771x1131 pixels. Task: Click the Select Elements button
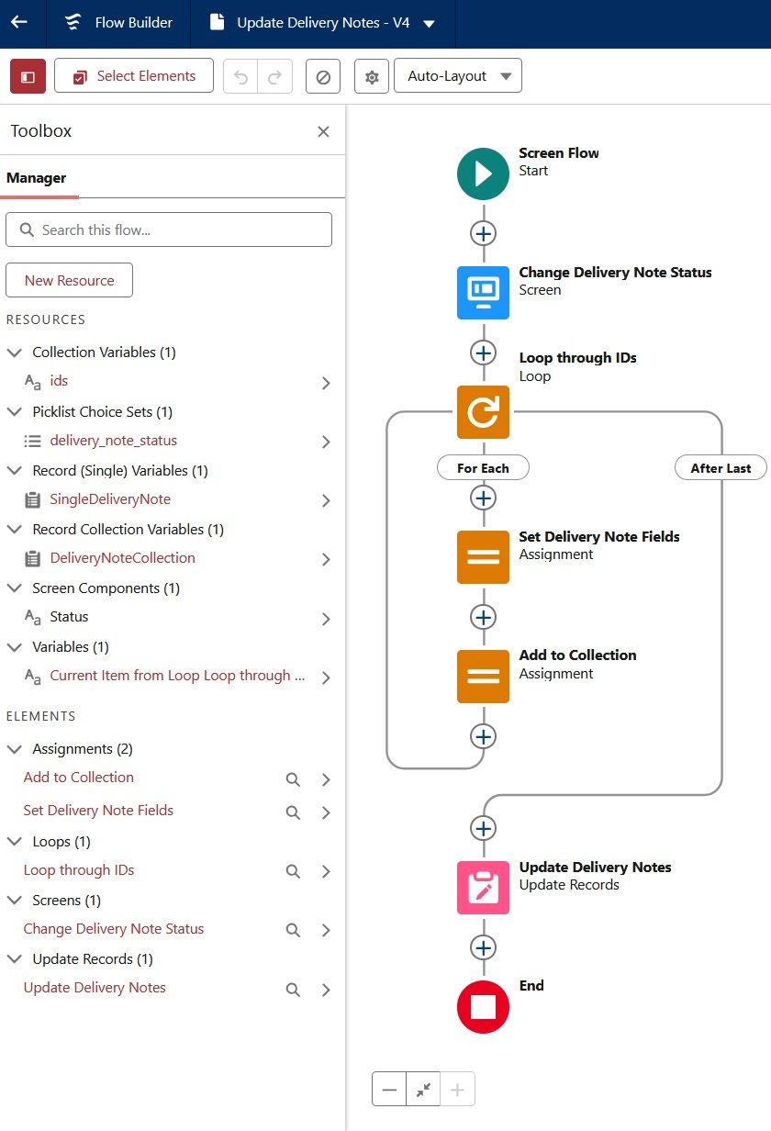click(134, 76)
